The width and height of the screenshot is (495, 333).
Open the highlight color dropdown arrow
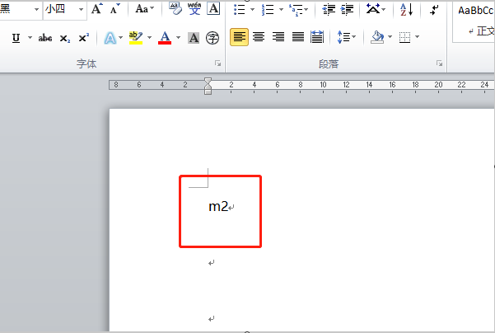point(149,38)
